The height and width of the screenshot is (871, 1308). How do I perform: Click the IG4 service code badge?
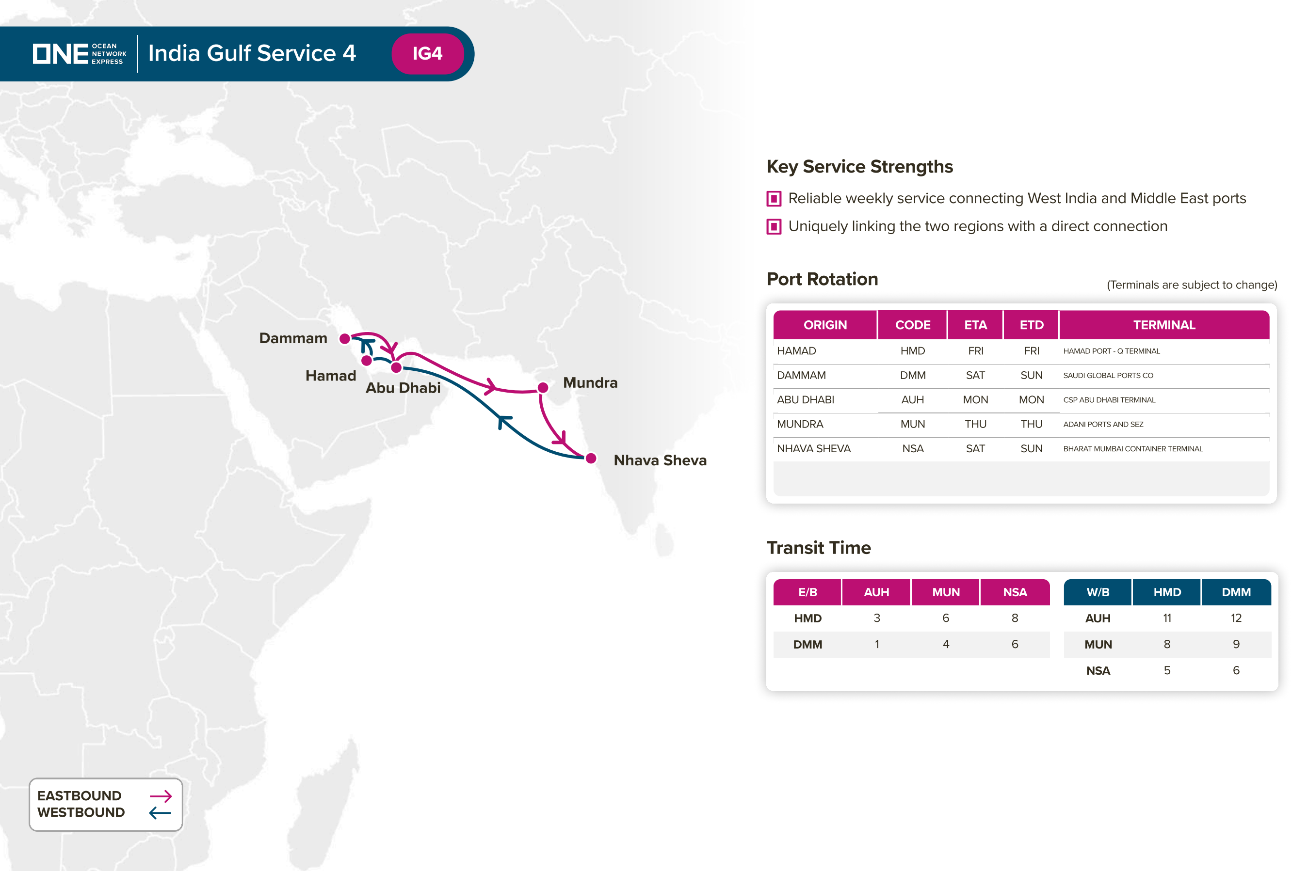pyautogui.click(x=427, y=54)
